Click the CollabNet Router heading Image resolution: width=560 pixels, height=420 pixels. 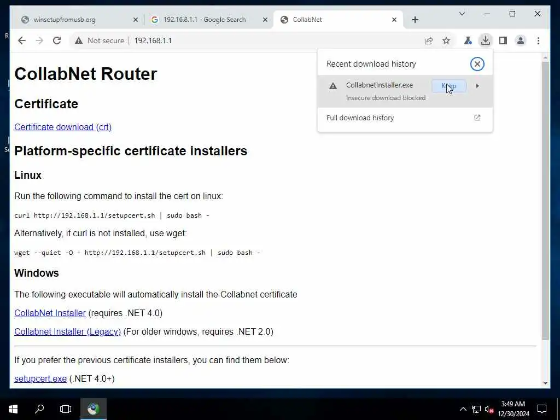click(x=86, y=74)
